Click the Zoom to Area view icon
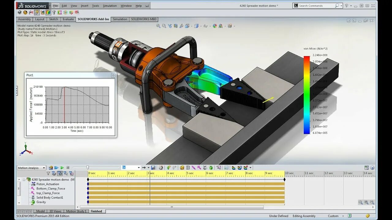 tap(164, 26)
